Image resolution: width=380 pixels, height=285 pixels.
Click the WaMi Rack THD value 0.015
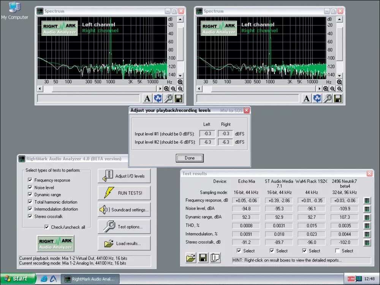(x=312, y=226)
